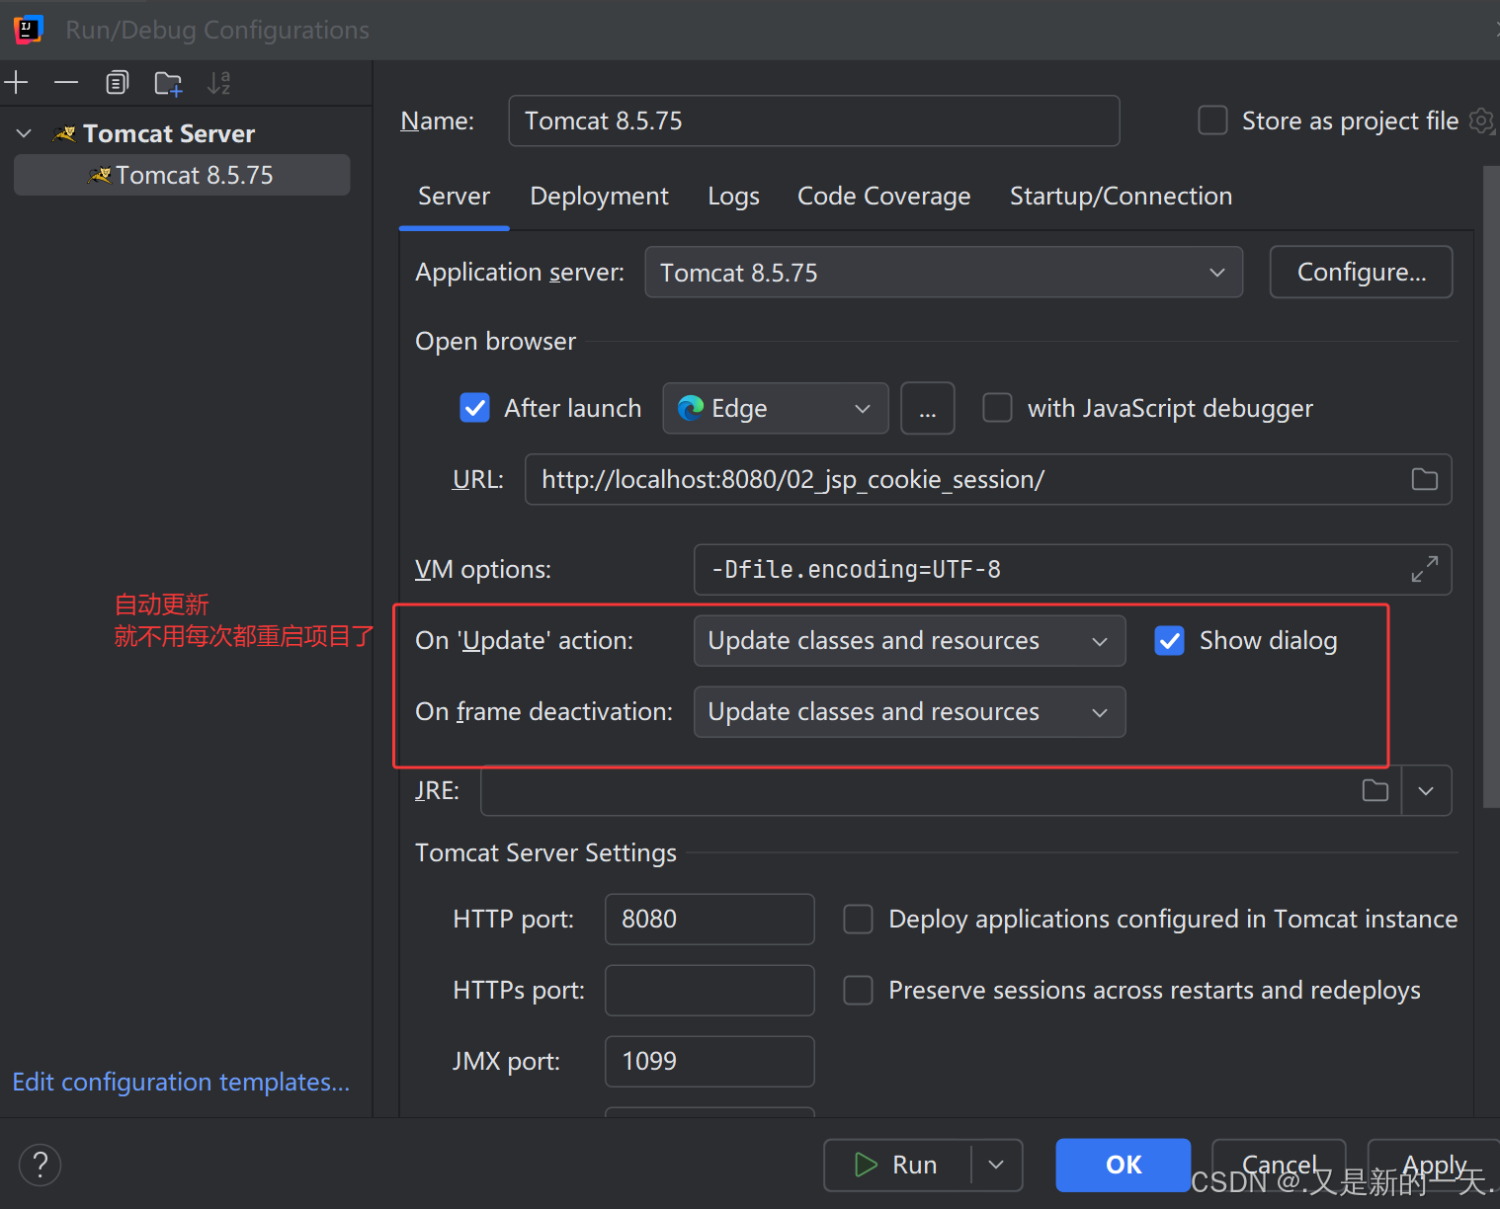Click the JMX port field 1099
The height and width of the screenshot is (1209, 1500).
point(709,1062)
